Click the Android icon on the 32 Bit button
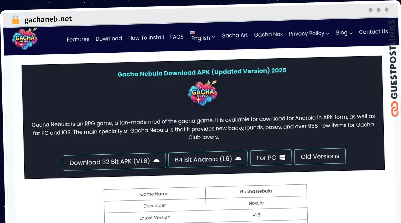Screen dimensions: 401x223 point(157,161)
